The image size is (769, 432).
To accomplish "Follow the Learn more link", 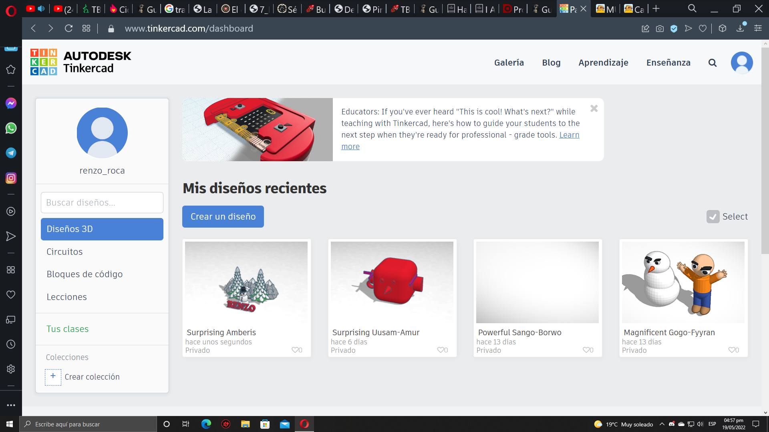I will [x=569, y=135].
